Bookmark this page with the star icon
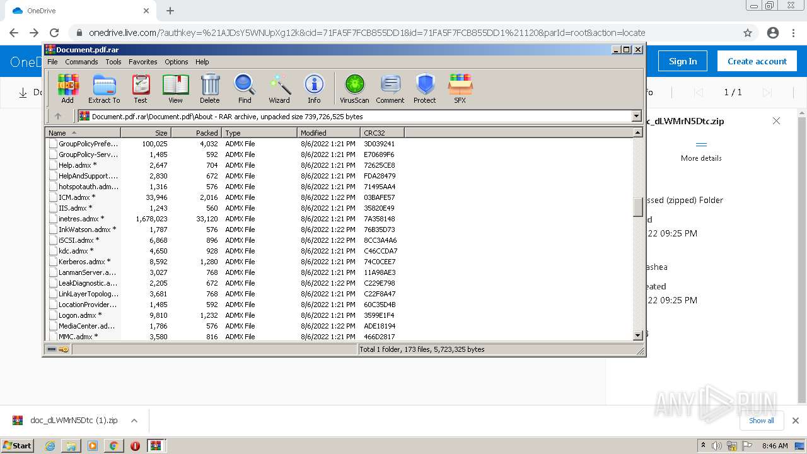This screenshot has width=807, height=454. pos(748,33)
